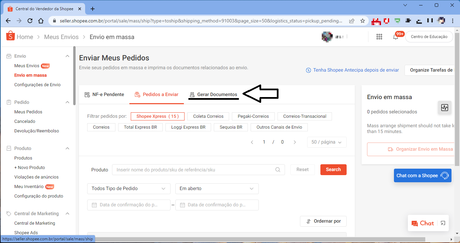Image resolution: width=460 pixels, height=243 pixels.
Task: Open Meus Pedidos in the sidebar
Action: pos(28,112)
